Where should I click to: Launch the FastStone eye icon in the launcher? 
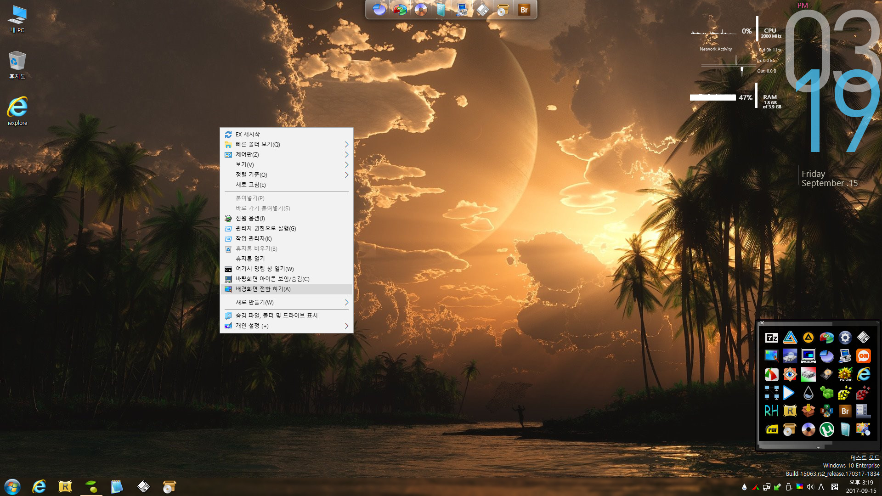pos(790,374)
